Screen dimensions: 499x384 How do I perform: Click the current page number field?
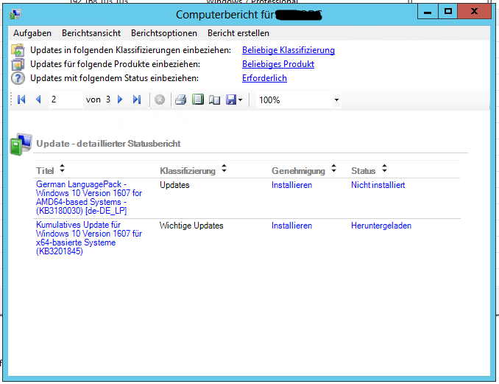click(65, 100)
